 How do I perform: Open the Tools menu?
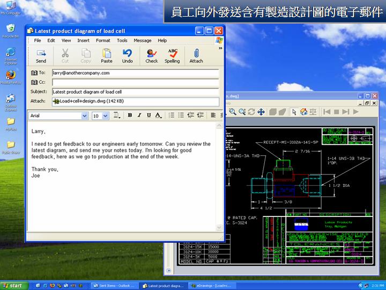click(x=122, y=40)
